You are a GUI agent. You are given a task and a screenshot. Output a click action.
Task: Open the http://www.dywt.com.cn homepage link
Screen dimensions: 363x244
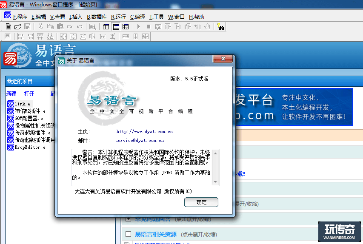coord(144,132)
